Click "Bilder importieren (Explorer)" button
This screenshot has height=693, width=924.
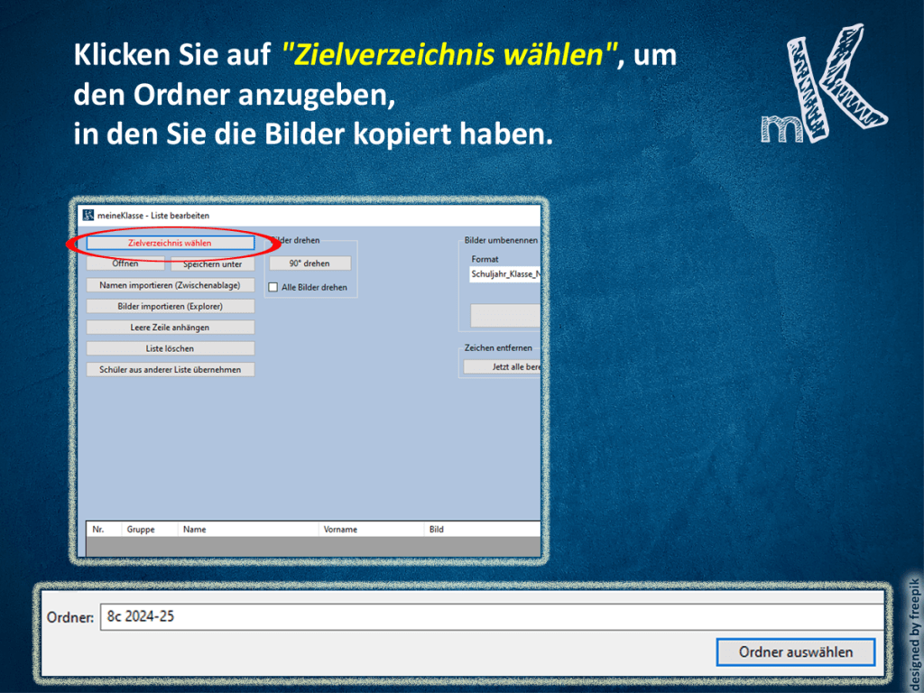(x=171, y=306)
